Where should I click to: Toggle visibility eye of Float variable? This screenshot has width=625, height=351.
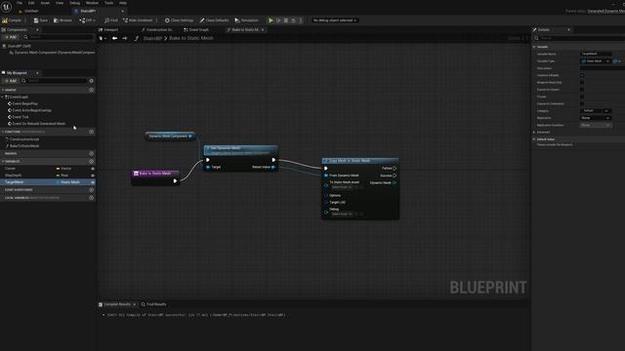(93, 175)
